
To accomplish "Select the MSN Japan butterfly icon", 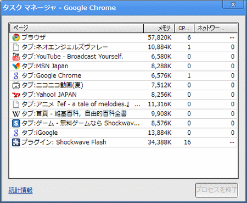I will pos(16,66).
